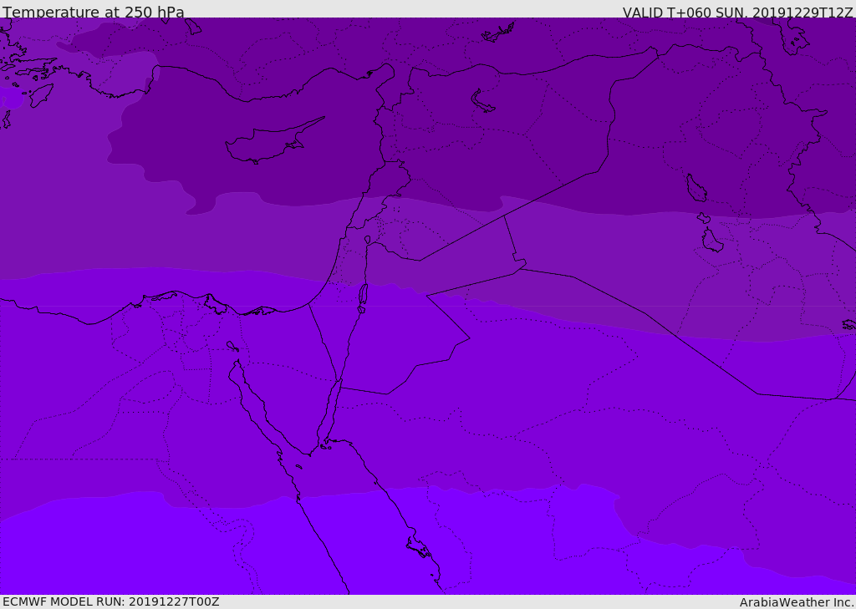Screen dimensions: 856x609
Task: Click the Sea of Galilee outline
Action: 368,240
